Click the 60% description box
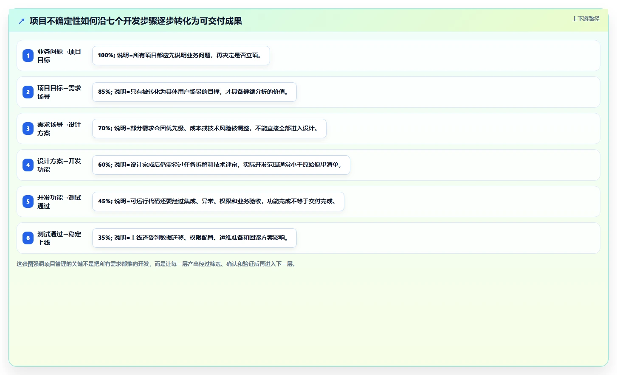Viewport: 617px width, 375px height. pos(221,165)
